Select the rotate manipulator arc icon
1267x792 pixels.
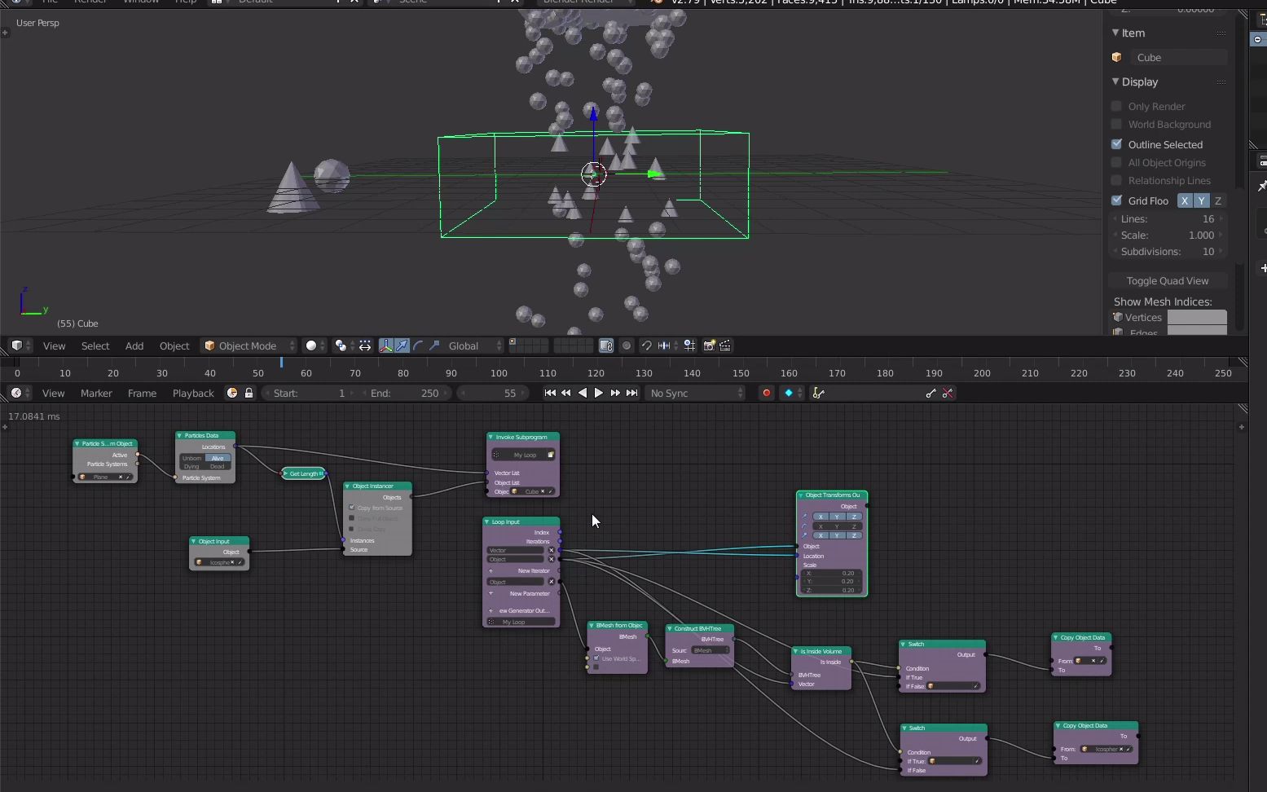[x=418, y=345]
